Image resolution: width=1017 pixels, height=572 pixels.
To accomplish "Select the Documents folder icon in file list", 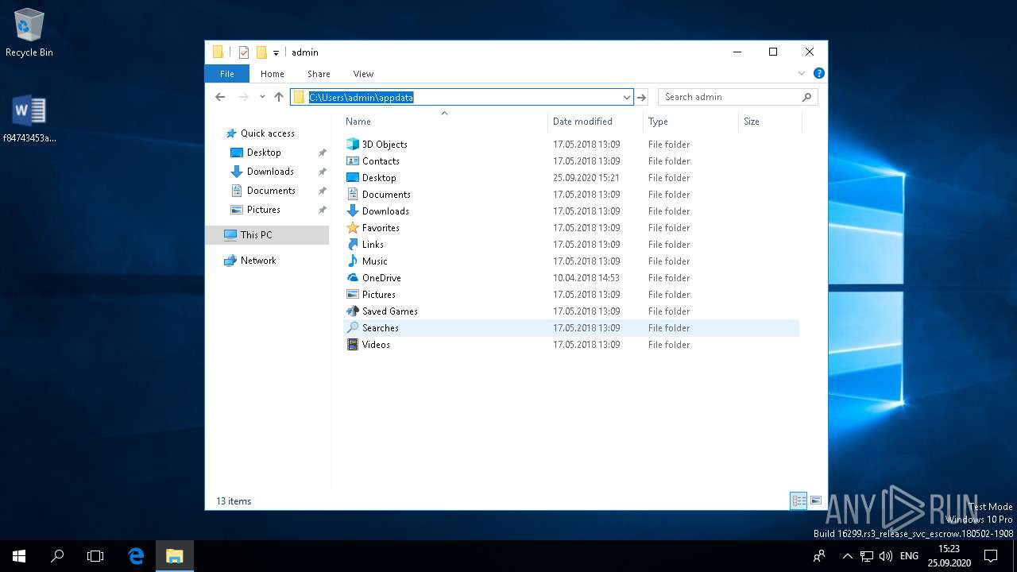I will pos(353,195).
